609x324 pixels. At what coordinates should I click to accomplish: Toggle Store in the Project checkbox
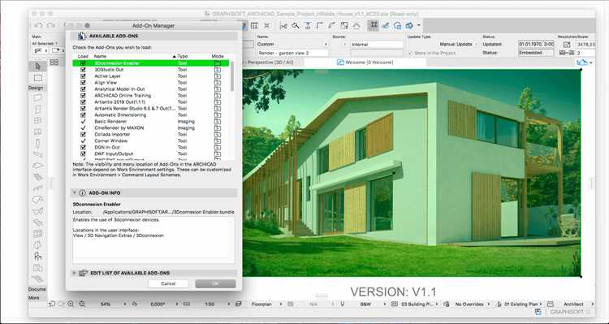click(x=411, y=53)
